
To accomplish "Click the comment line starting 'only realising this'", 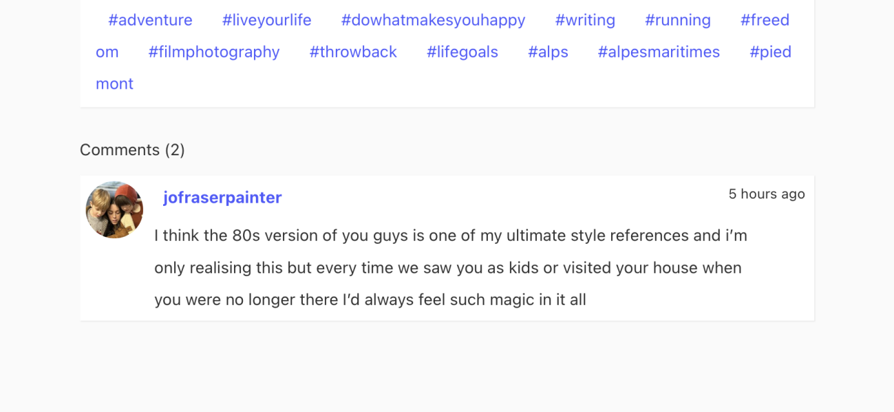I will tap(447, 268).
